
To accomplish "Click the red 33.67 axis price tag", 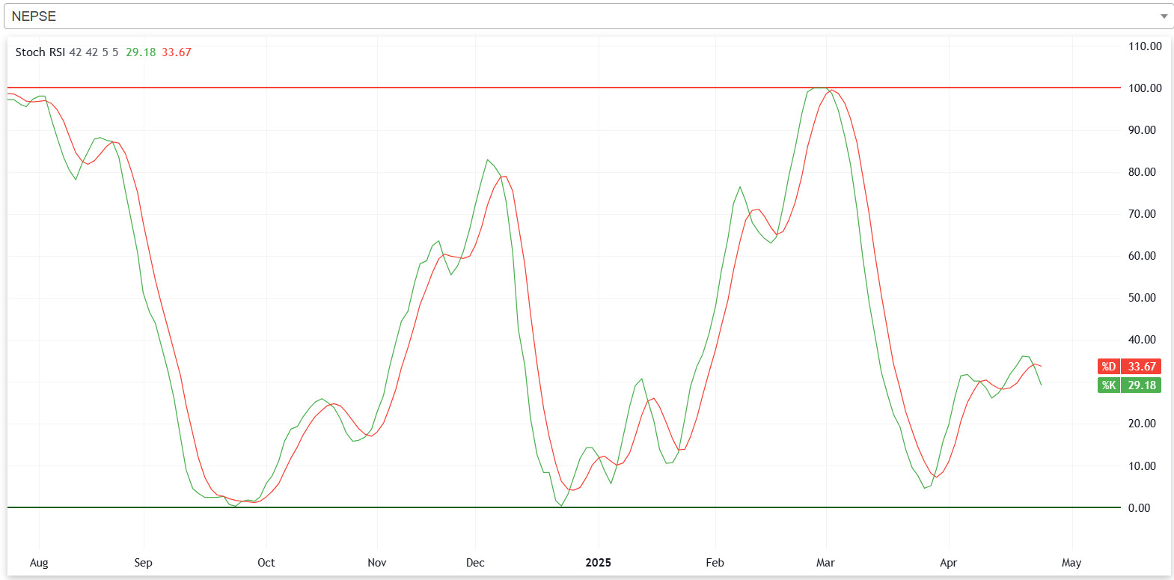I will click(1142, 367).
